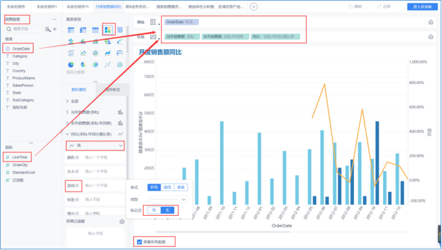
Task: Select the detail table chart type icon
Action: [x=95, y=30]
